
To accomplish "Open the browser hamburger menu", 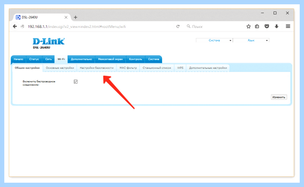I will click(x=288, y=26).
